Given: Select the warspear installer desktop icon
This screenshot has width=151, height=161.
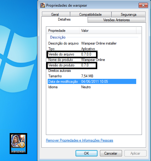Looking at the screenshot, I should tap(18, 143).
